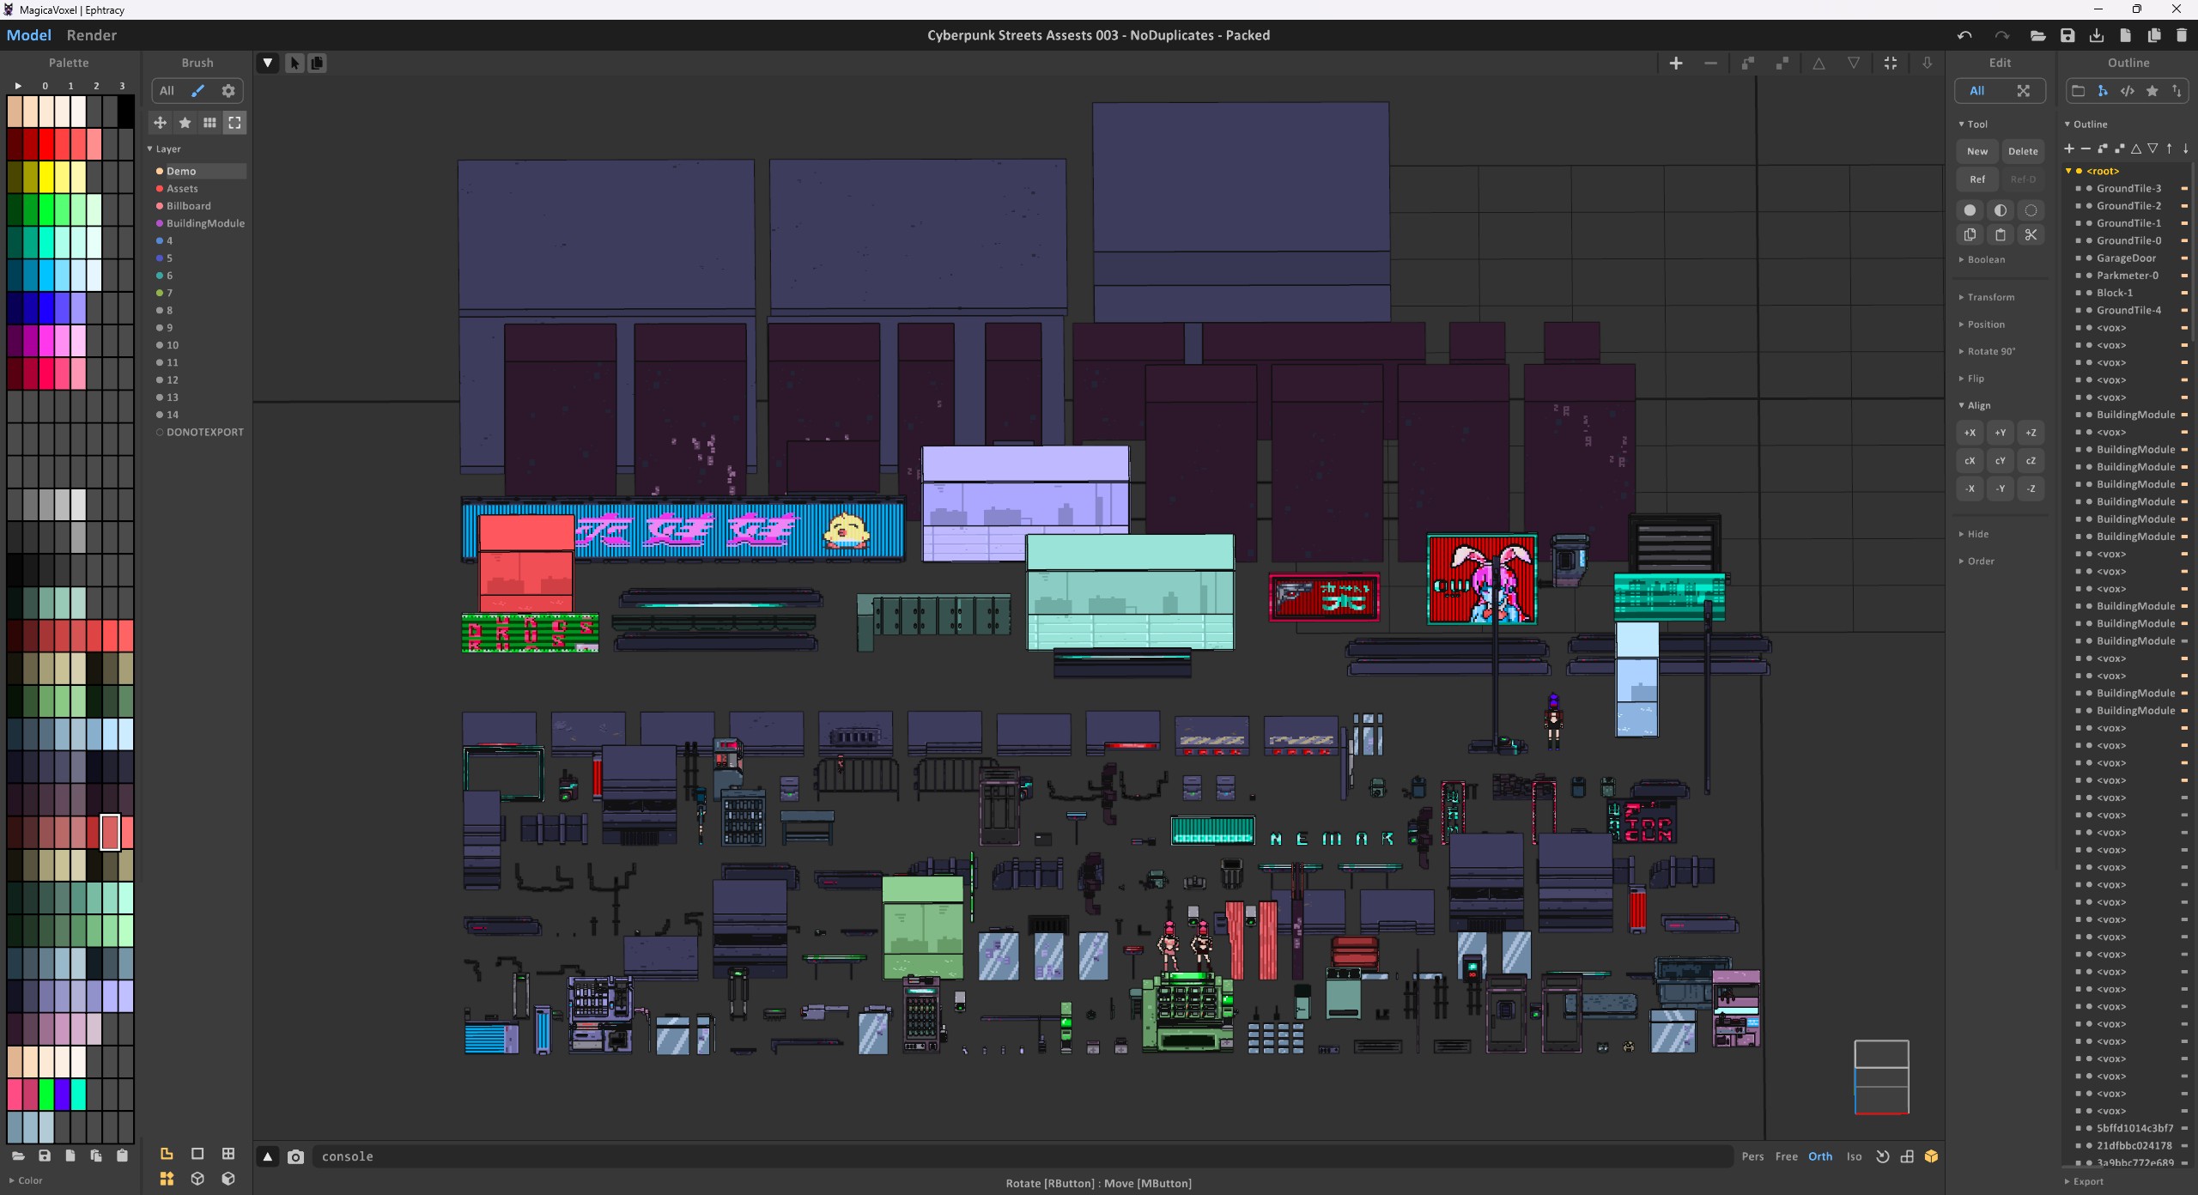Create a new project via top-bar page icon
2198x1195 pixels.
(2126, 35)
